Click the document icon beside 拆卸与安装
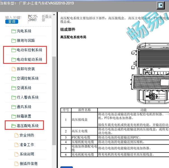 pyautogui.click(x=14, y=69)
